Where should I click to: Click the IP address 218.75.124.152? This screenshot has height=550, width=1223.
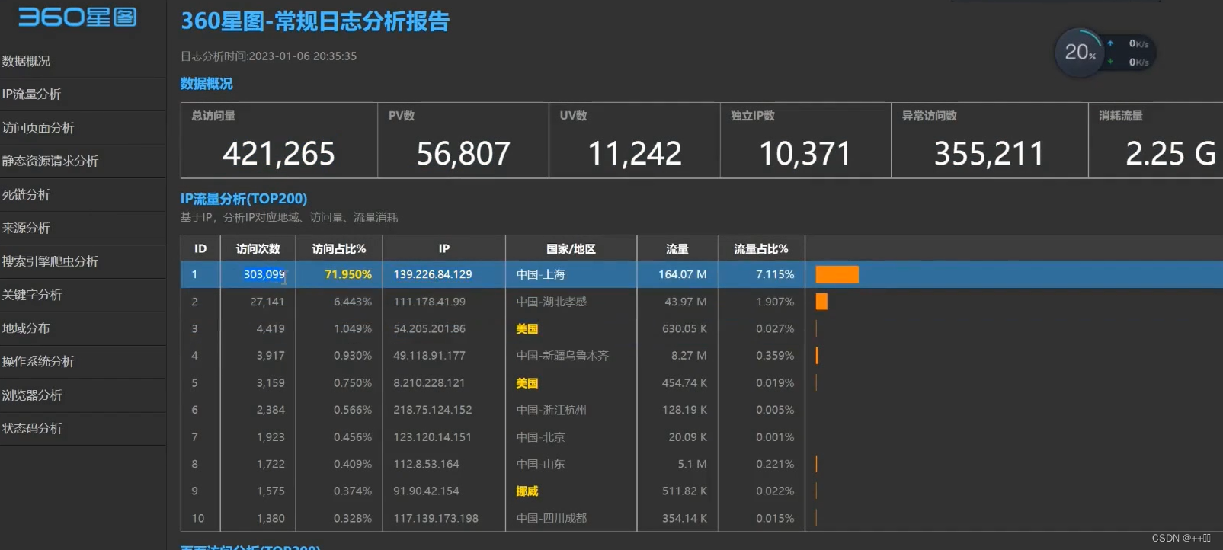(433, 410)
